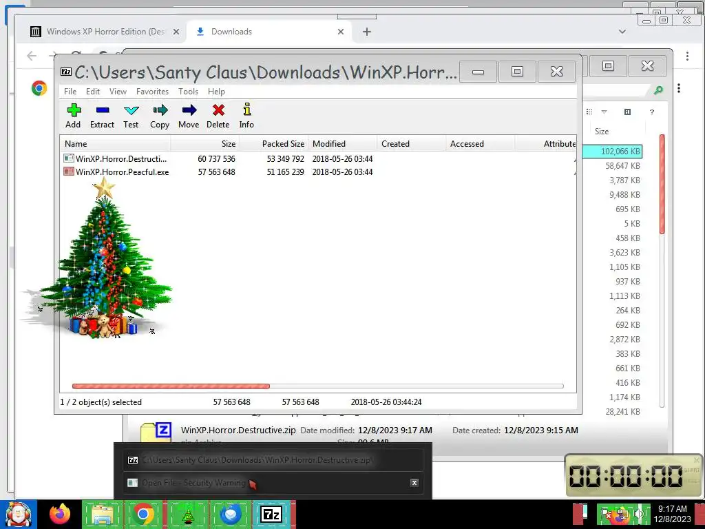Open the Favorites menu
This screenshot has width=705, height=529.
(152, 92)
